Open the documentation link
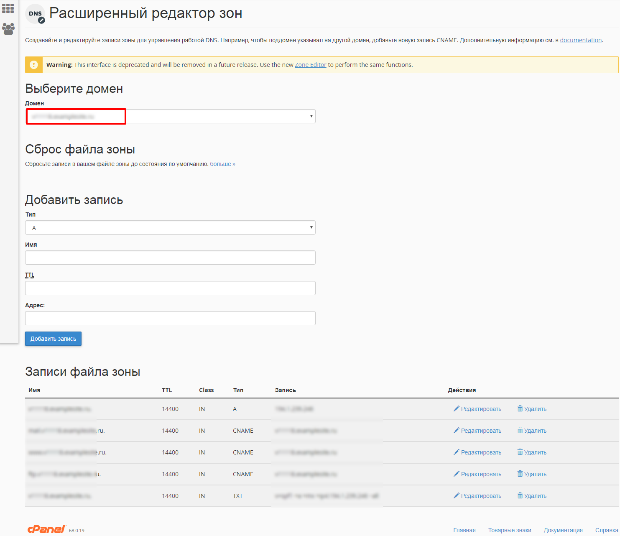Image resolution: width=620 pixels, height=536 pixels. 581,40
